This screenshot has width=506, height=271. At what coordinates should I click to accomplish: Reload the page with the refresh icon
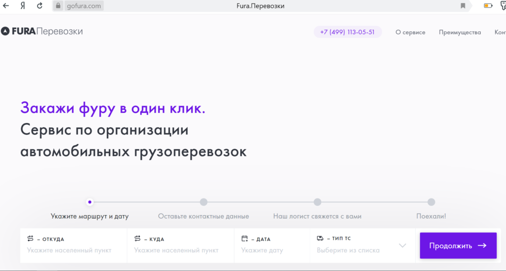40,6
